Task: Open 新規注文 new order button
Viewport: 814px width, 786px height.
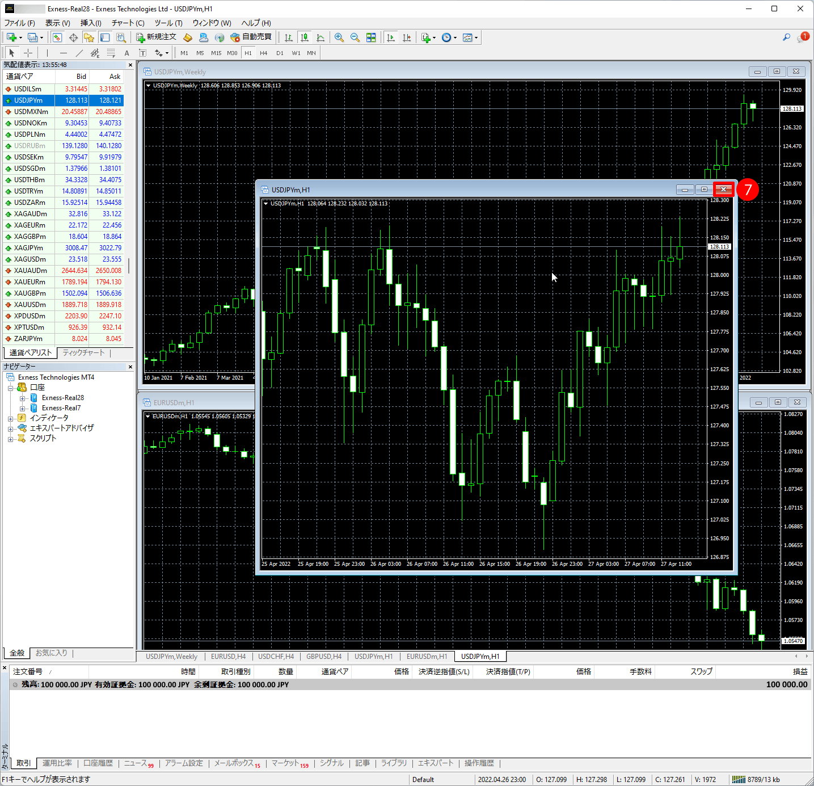Action: (x=157, y=37)
